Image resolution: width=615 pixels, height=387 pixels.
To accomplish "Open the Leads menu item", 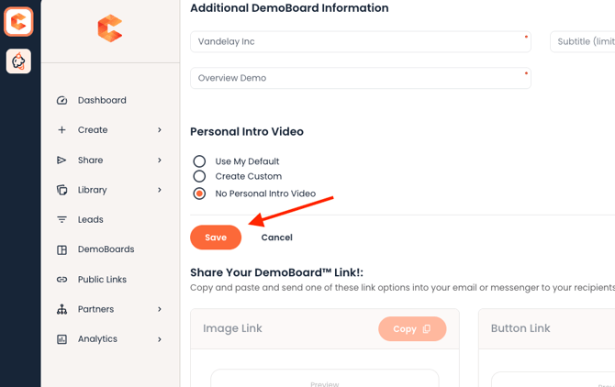I will [91, 220].
